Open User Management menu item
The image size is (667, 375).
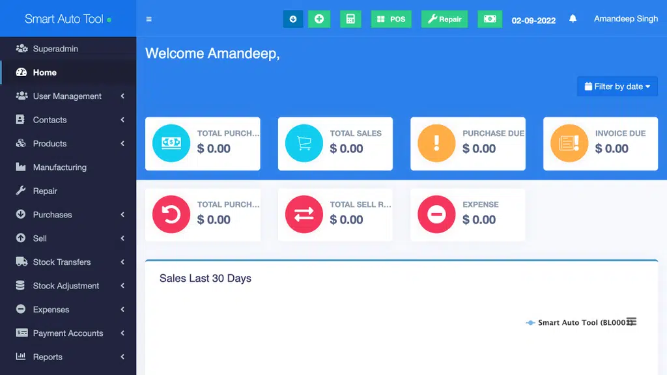point(68,96)
